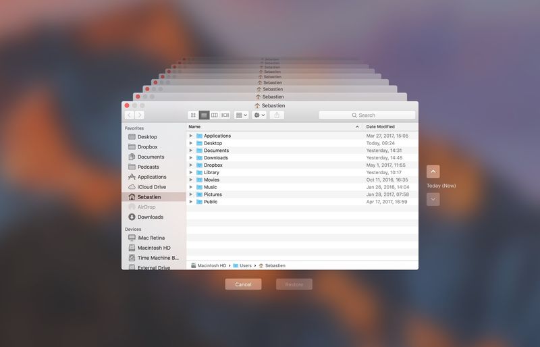The height and width of the screenshot is (347, 540).
Task: Switch Finder to icon view
Action: pos(193,115)
